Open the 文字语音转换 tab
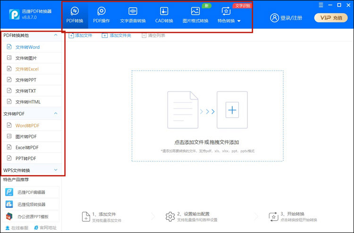The image size is (354, 233). (x=133, y=15)
